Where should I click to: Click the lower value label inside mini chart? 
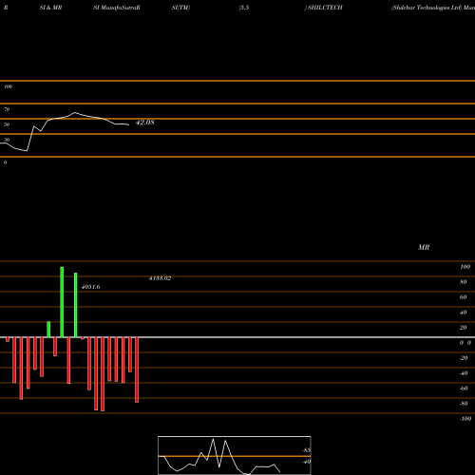[306, 462]
